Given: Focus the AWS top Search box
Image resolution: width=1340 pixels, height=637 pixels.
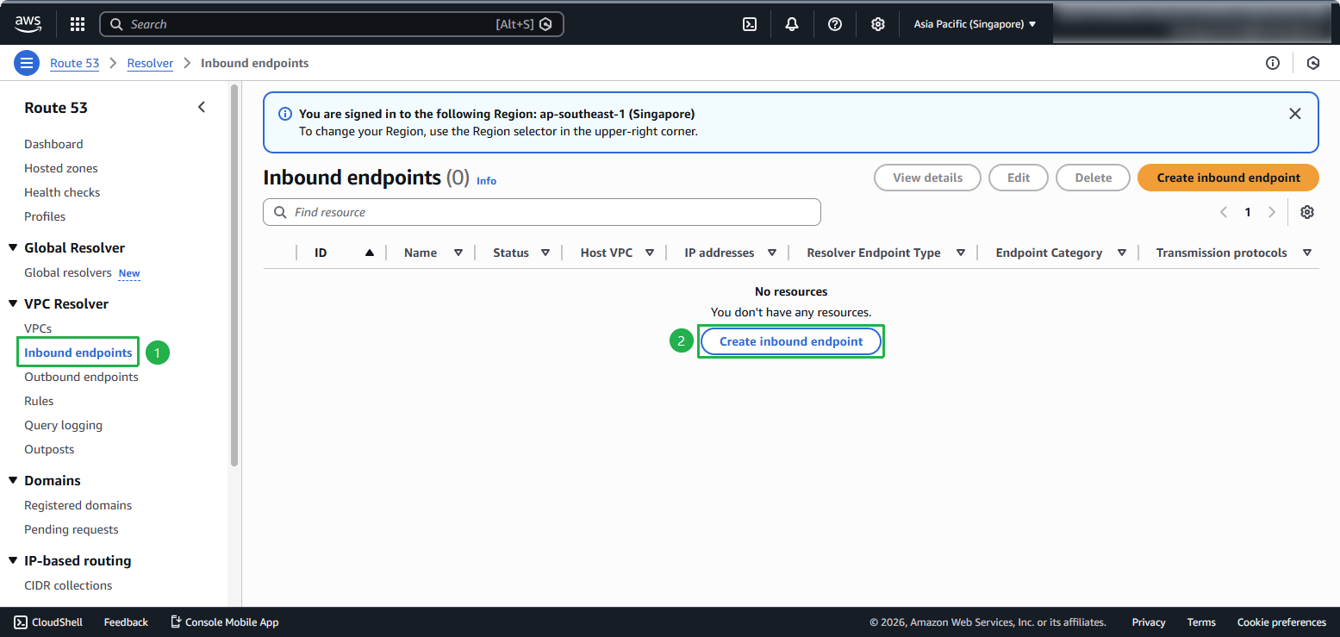Looking at the screenshot, I should [x=332, y=24].
